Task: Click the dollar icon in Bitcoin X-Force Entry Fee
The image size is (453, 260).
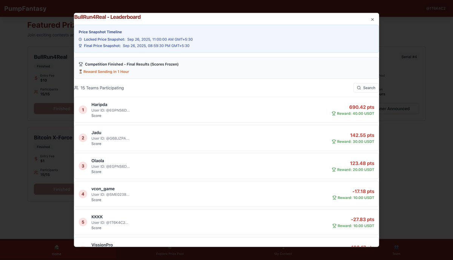Action: point(36,159)
